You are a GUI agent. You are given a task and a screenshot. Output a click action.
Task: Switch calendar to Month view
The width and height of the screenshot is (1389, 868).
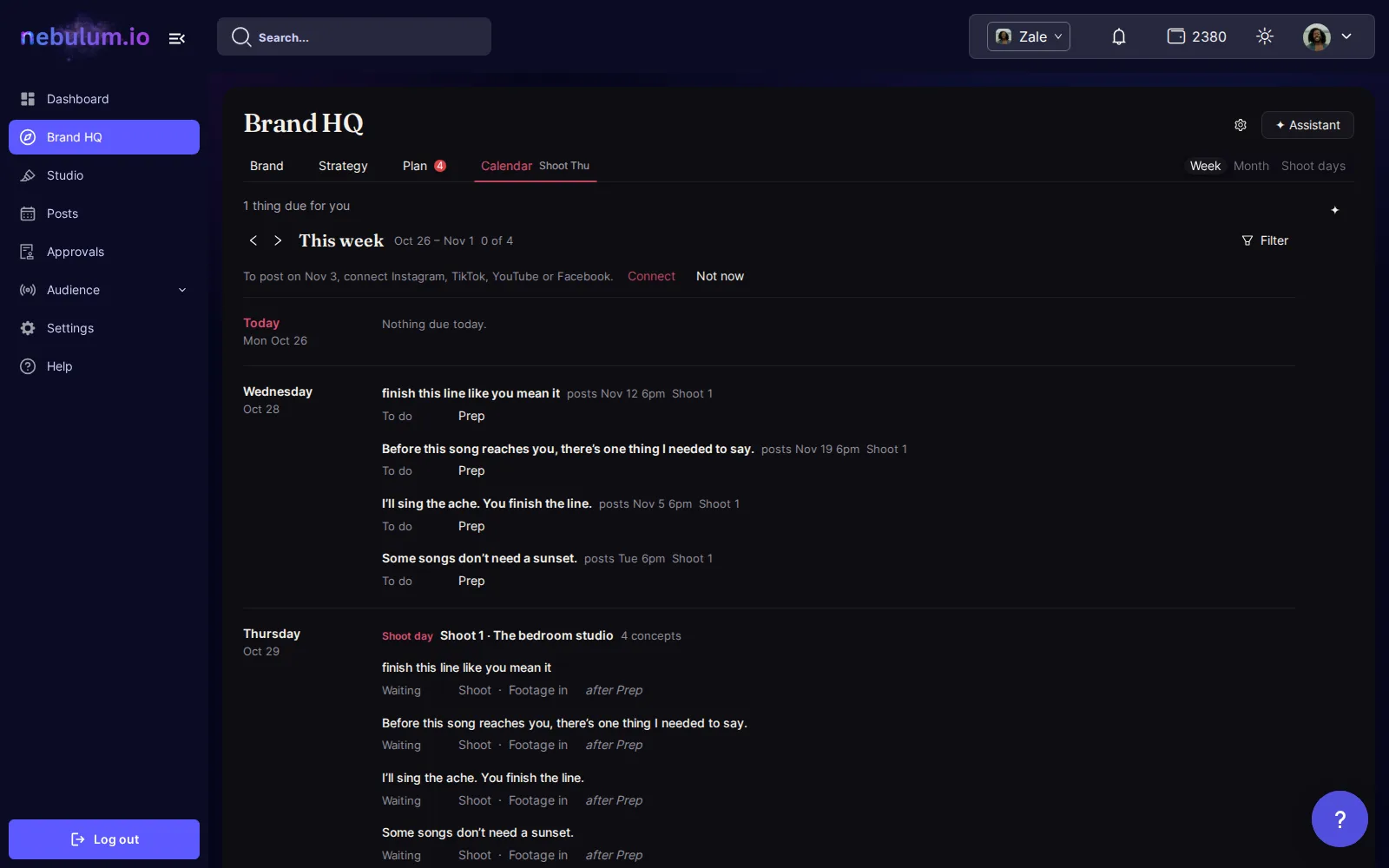pos(1251,166)
